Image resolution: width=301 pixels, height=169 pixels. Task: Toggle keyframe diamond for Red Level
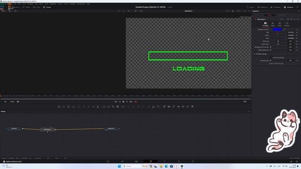click(297, 41)
